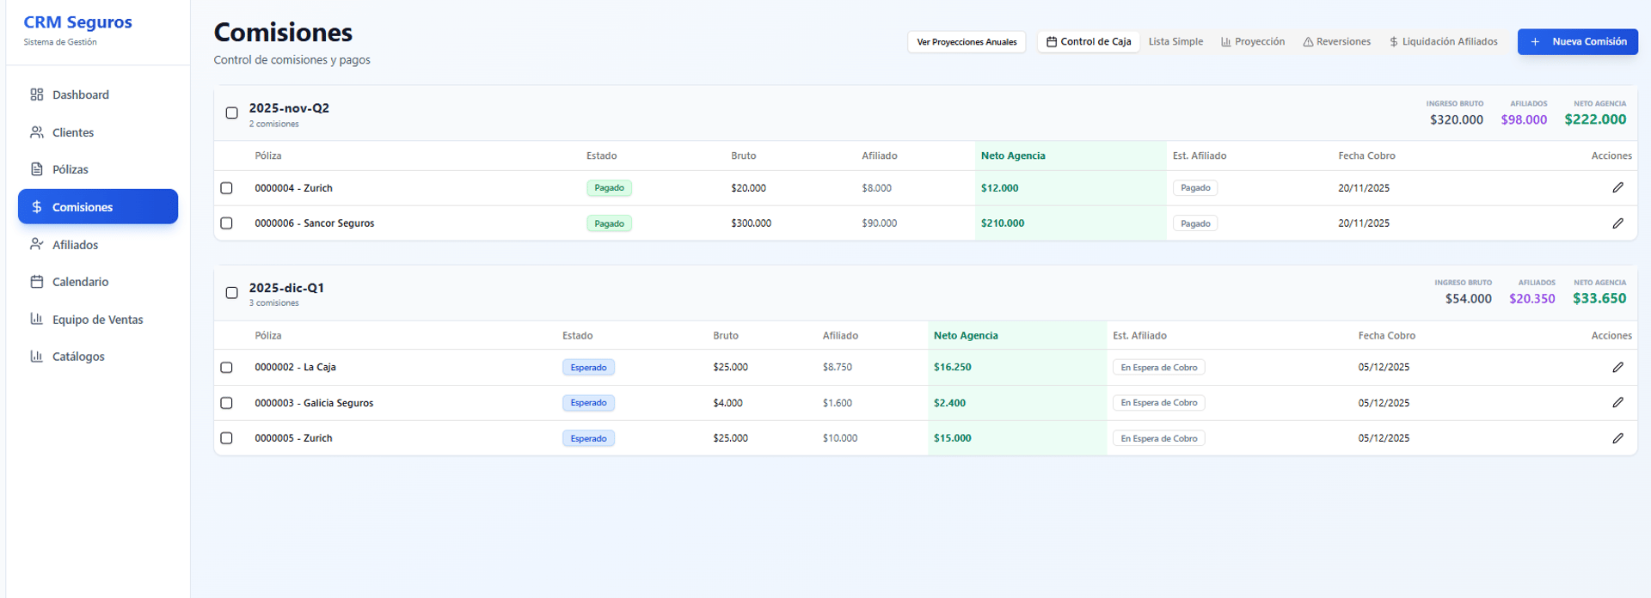Click the chart icon in Proyección tab
Screen dimensions: 1651x598
click(x=1226, y=41)
